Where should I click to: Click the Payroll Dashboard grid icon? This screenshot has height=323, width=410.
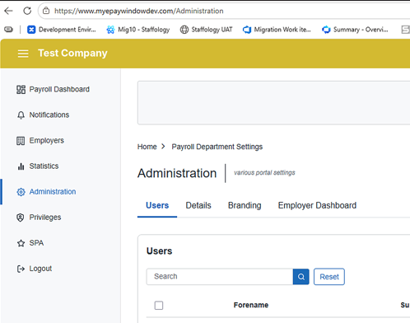(21, 90)
